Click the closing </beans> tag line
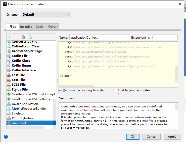Image resolution: width=186 pixels, height=145 pixels. [x=65, y=76]
